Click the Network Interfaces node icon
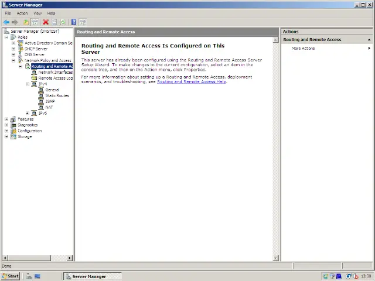375x281 pixels. [35, 72]
